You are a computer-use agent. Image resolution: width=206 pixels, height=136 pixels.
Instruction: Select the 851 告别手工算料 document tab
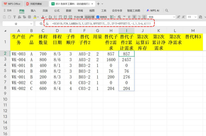(x=72, y=4)
